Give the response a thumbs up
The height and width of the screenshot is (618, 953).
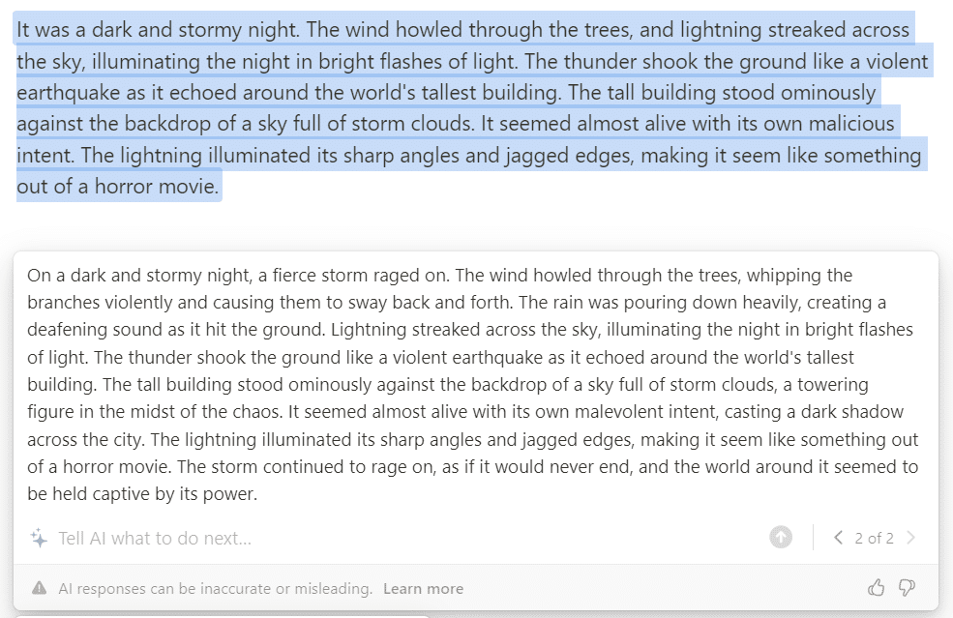point(877,587)
